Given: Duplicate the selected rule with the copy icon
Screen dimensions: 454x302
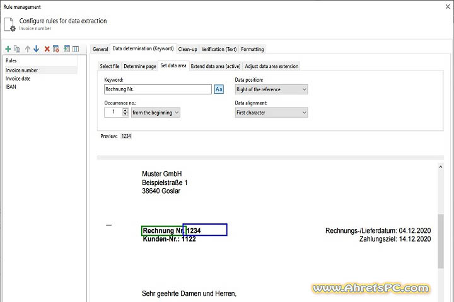Looking at the screenshot, I should 17,49.
